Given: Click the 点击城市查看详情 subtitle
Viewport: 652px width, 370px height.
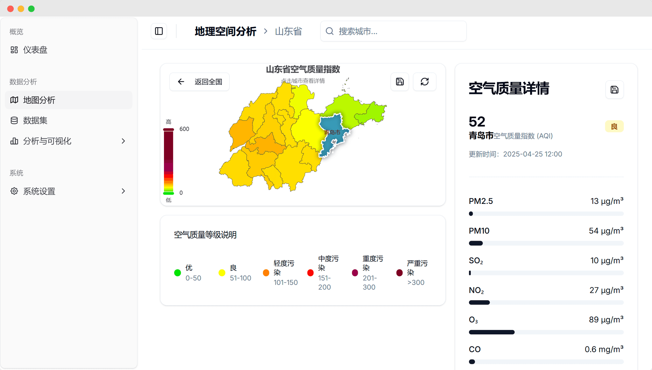Looking at the screenshot, I should (303, 81).
